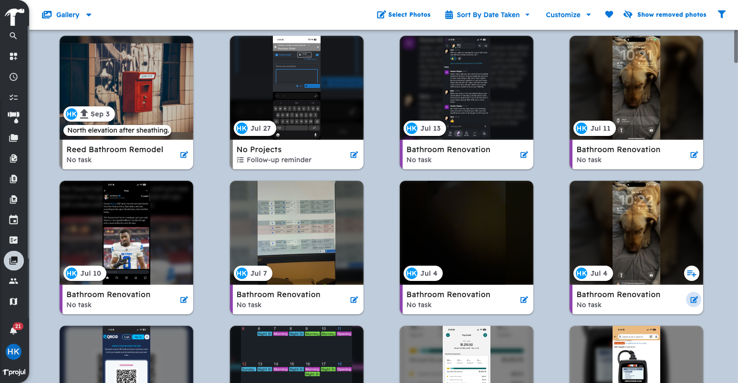Open the dashboard widgets icon in sidebar

(x=13, y=56)
